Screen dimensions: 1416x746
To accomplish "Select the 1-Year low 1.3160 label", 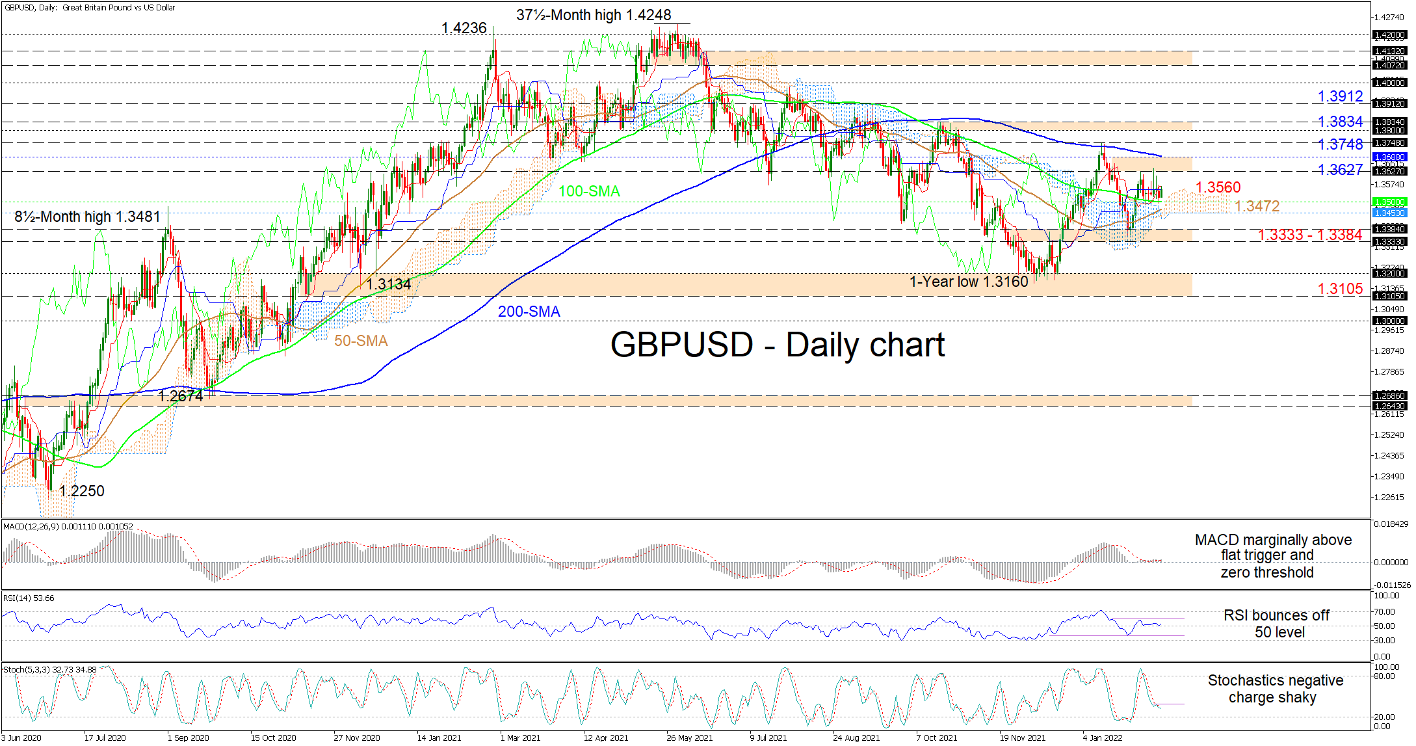I will coord(968,282).
